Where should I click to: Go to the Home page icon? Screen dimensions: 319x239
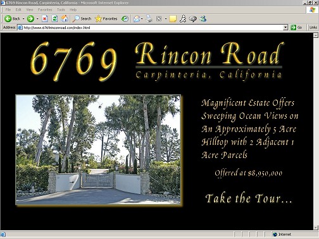click(65, 19)
